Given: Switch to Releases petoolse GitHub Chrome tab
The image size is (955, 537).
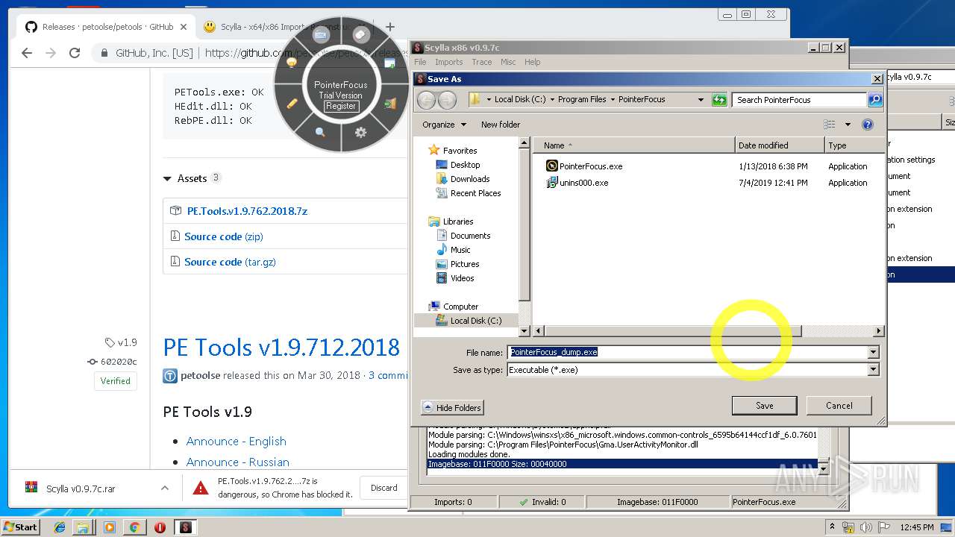Looking at the screenshot, I should (x=104, y=27).
